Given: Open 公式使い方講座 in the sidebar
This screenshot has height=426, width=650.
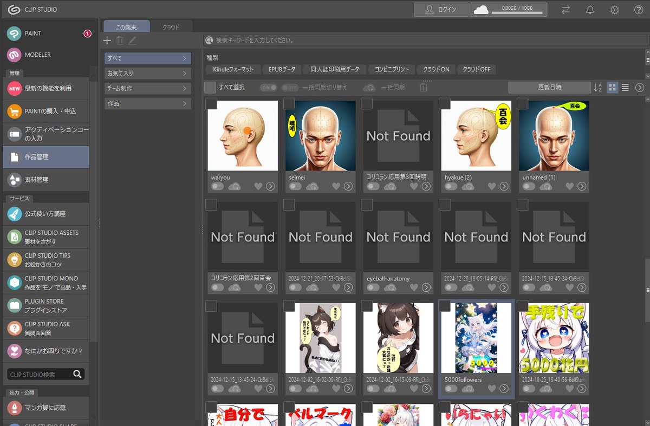Looking at the screenshot, I should coord(46,214).
